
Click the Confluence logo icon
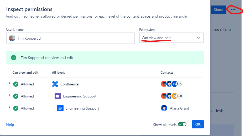(x=55, y=84)
